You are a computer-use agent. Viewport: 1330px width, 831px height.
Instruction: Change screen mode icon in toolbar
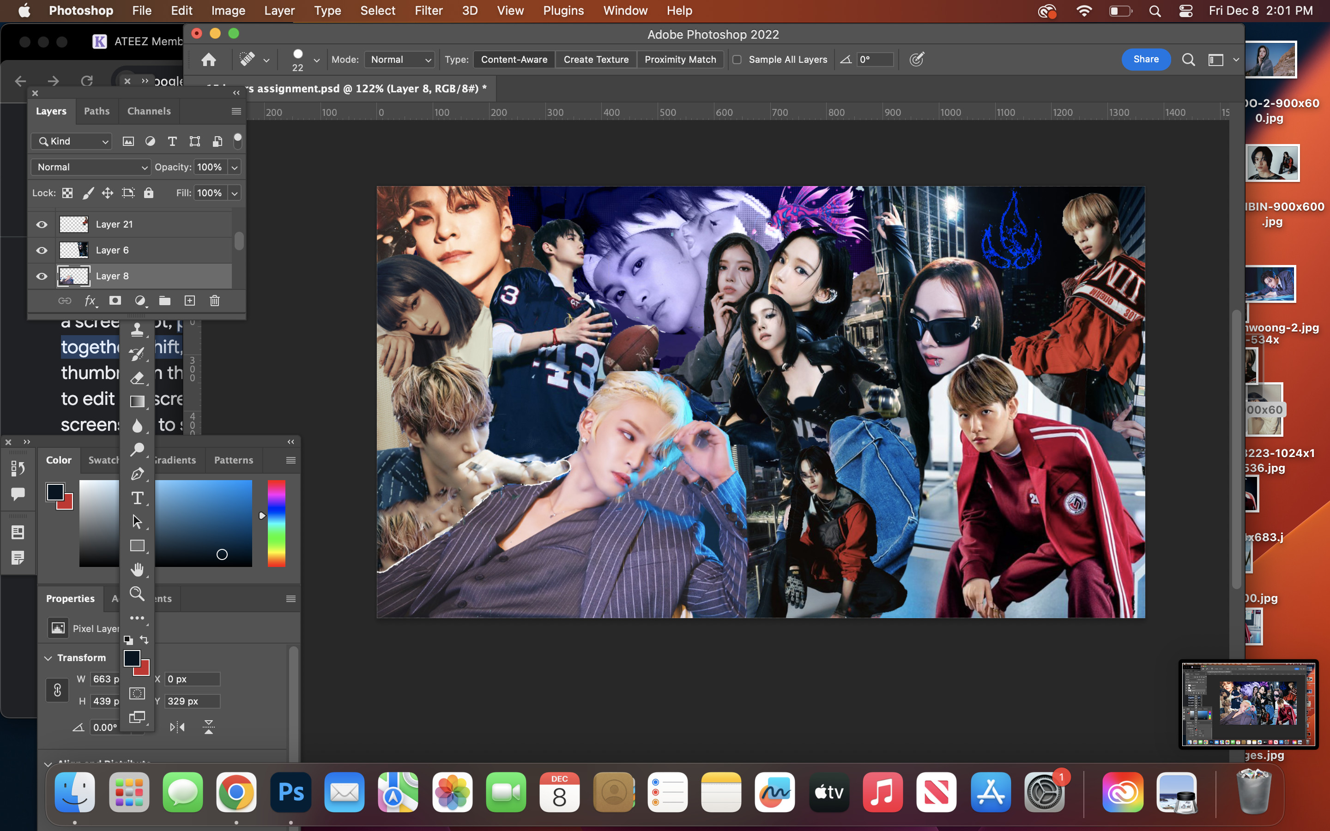[137, 717]
